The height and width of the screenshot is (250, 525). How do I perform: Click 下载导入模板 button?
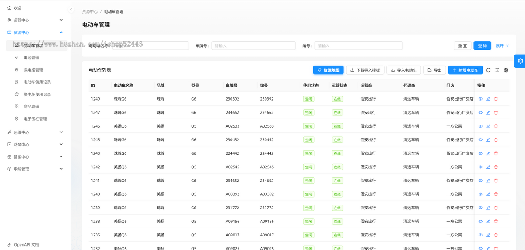pyautogui.click(x=365, y=70)
